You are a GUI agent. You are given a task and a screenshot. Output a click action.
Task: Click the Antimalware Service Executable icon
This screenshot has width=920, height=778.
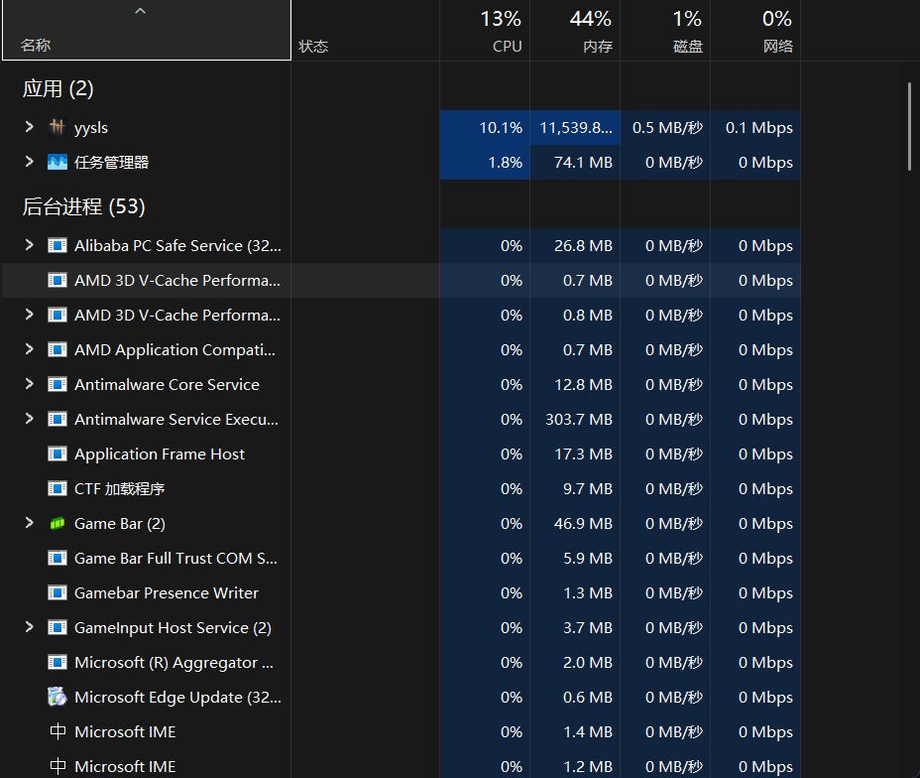click(x=57, y=419)
